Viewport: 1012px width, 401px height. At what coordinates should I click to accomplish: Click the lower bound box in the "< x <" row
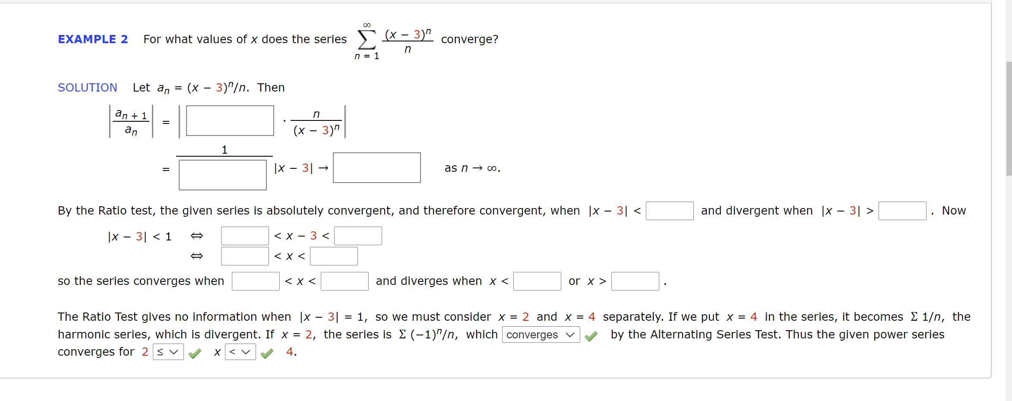(x=245, y=256)
